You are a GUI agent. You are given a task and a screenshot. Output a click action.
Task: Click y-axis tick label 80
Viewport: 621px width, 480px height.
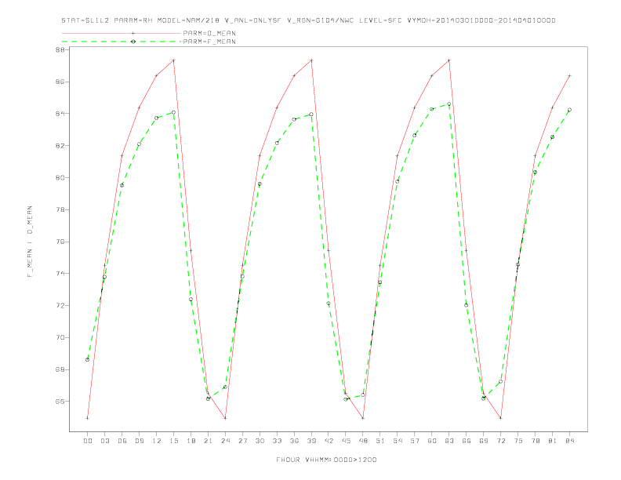60,178
